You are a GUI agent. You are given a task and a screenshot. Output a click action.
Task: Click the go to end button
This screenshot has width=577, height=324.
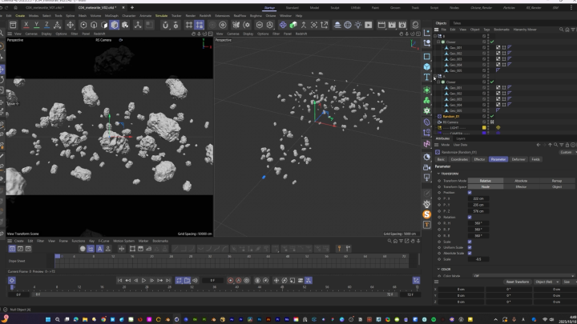[168, 281]
